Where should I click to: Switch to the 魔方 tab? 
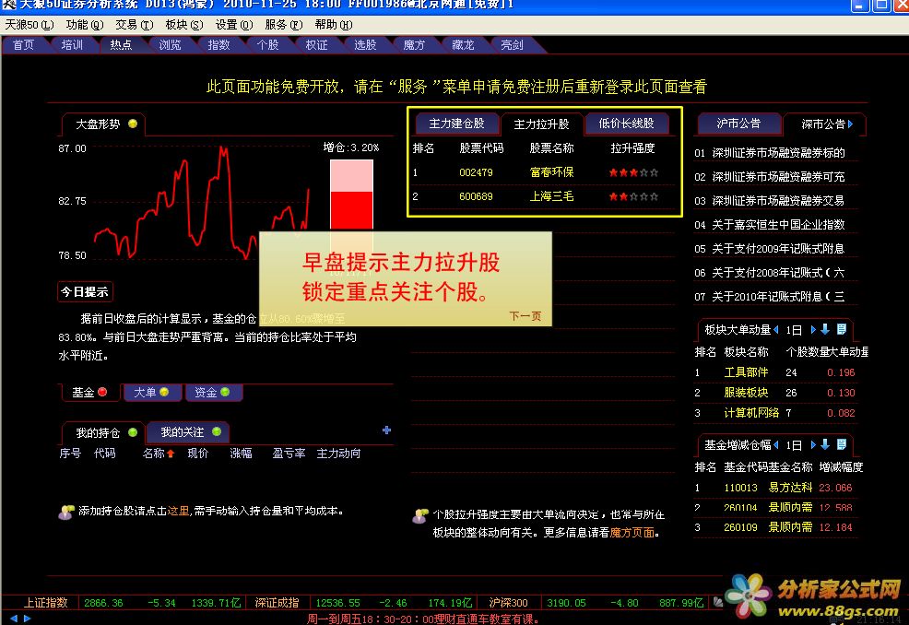coord(414,45)
